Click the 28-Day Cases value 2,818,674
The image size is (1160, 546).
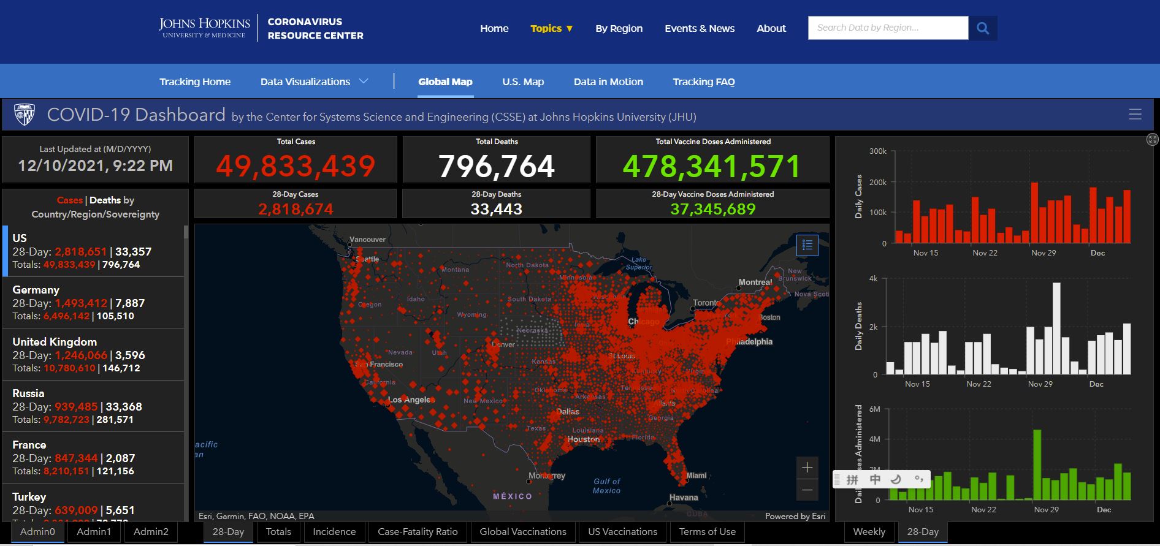[x=296, y=209]
